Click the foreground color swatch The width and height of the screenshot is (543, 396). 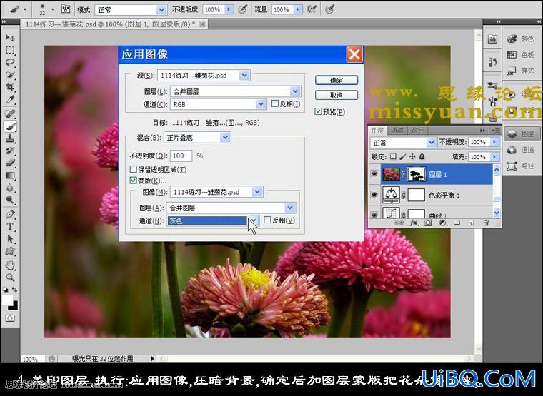pyautogui.click(x=7, y=300)
